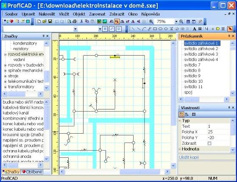
Task: Click the horizontal split window icon
Action: pos(188,22)
